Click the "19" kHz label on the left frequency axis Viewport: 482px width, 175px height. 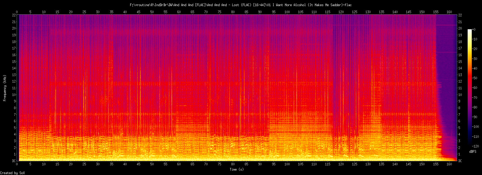click(x=14, y=35)
